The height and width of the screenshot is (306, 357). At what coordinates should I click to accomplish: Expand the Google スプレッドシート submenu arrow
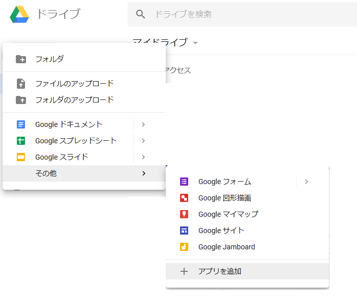click(x=143, y=141)
